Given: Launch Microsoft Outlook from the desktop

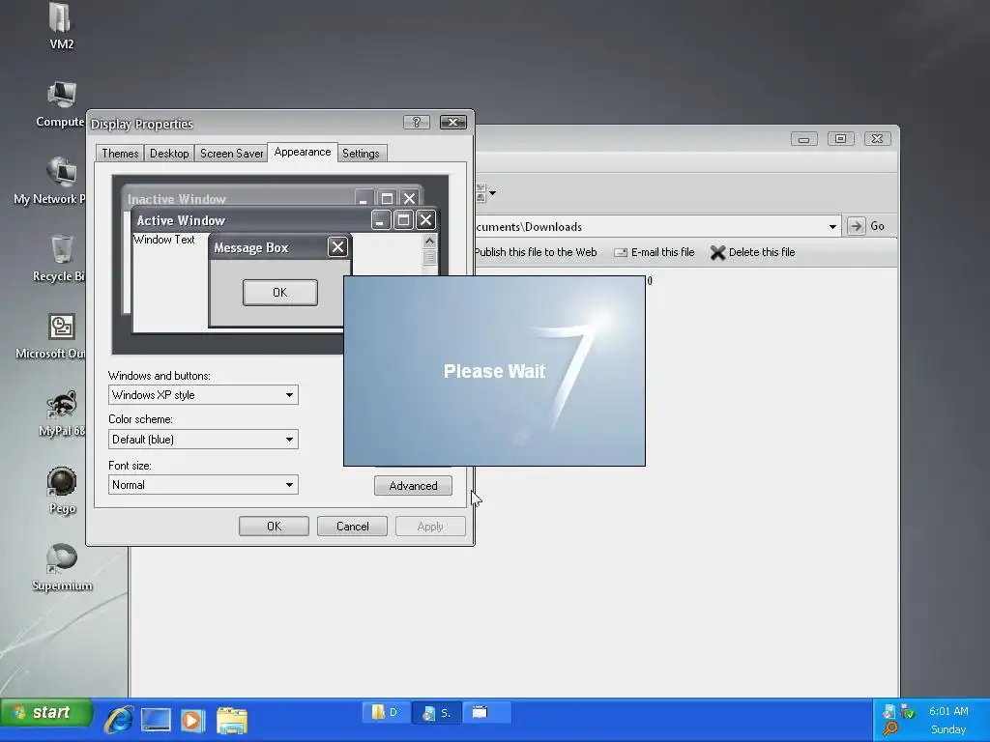Looking at the screenshot, I should 61,327.
